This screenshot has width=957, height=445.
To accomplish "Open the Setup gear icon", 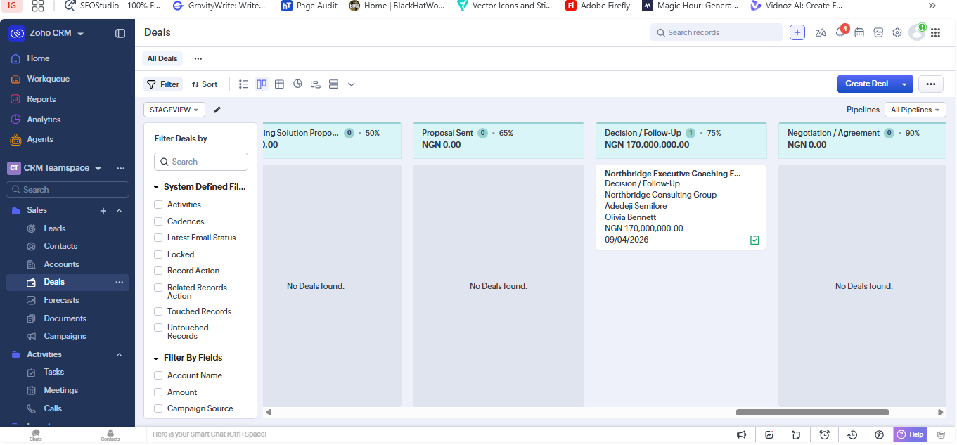I will tap(897, 32).
